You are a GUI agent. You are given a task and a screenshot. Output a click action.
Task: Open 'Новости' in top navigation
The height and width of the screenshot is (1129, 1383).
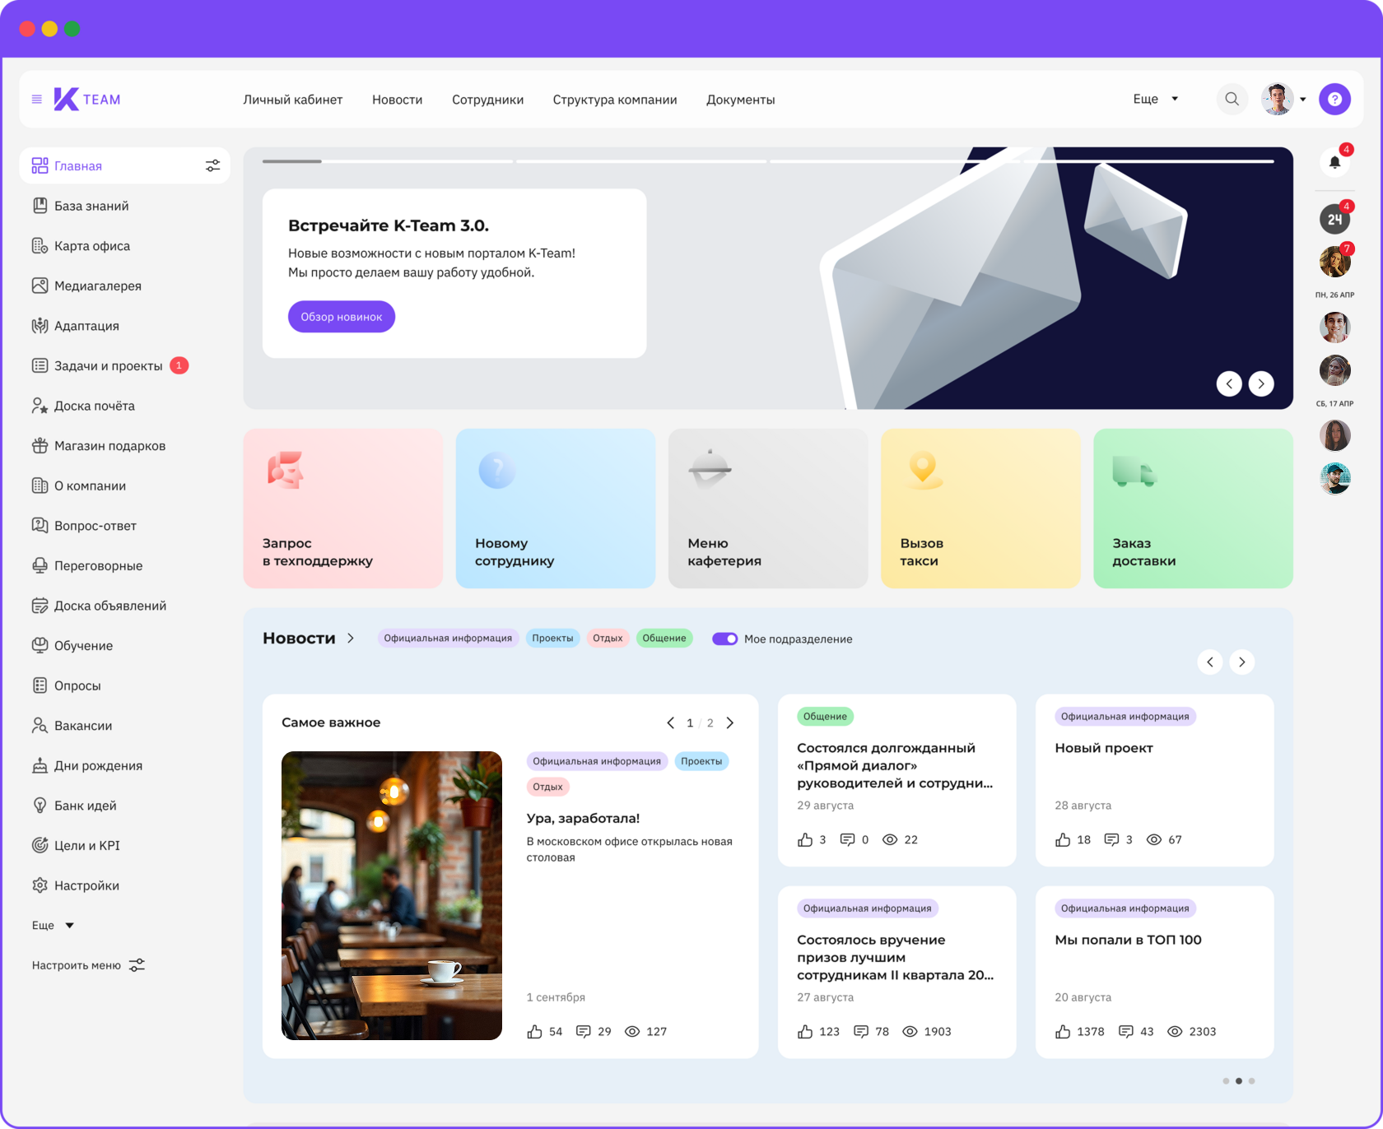(398, 100)
